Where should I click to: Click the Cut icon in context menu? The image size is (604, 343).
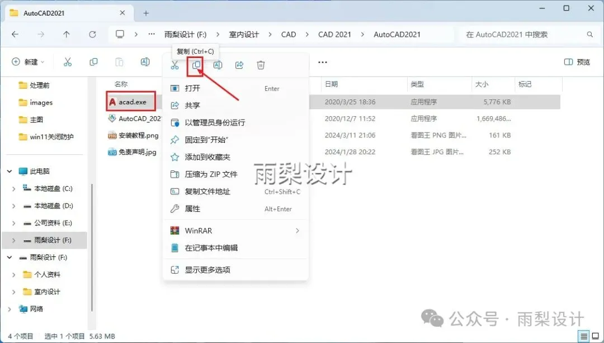(174, 65)
